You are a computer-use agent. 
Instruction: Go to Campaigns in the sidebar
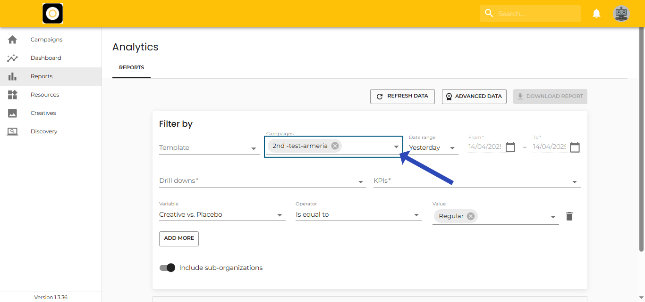click(46, 40)
